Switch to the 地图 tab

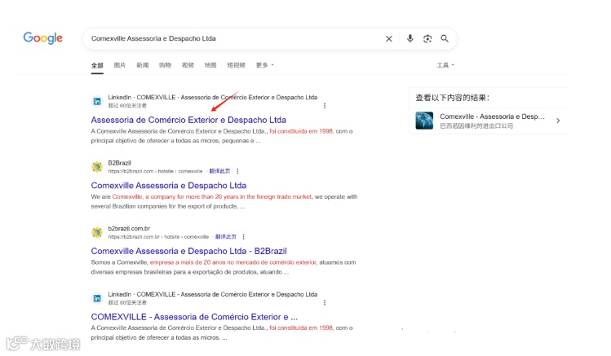tap(210, 65)
